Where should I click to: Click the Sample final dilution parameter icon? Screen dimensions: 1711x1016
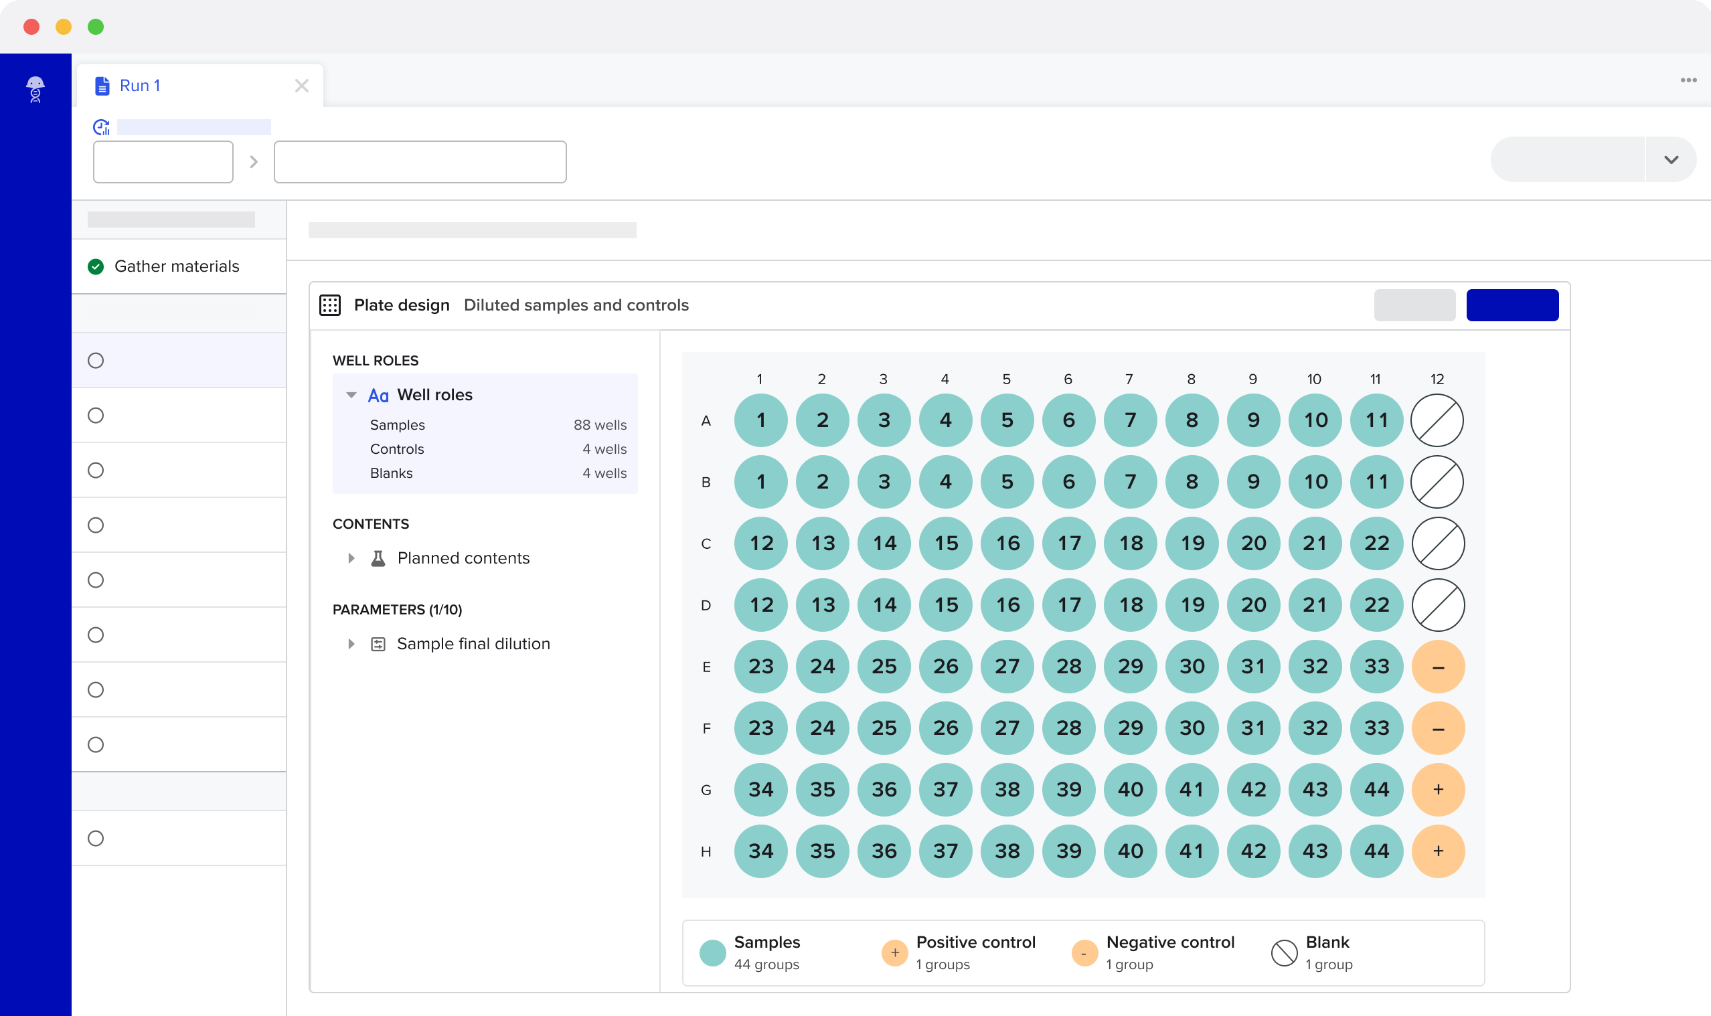pos(378,645)
